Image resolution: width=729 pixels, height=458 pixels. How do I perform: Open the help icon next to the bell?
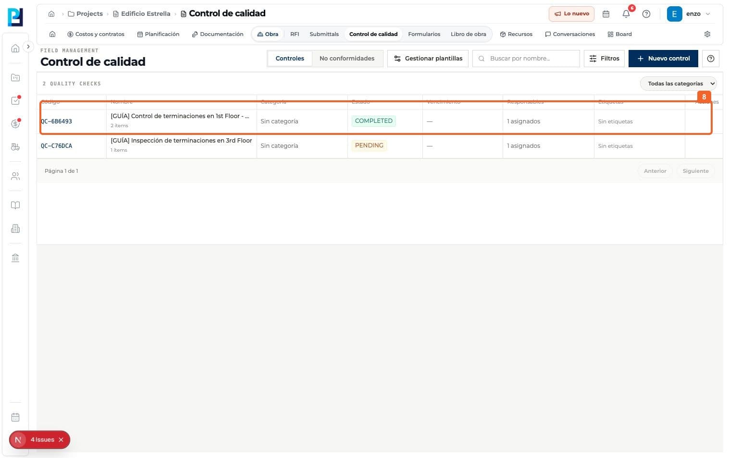click(x=646, y=14)
